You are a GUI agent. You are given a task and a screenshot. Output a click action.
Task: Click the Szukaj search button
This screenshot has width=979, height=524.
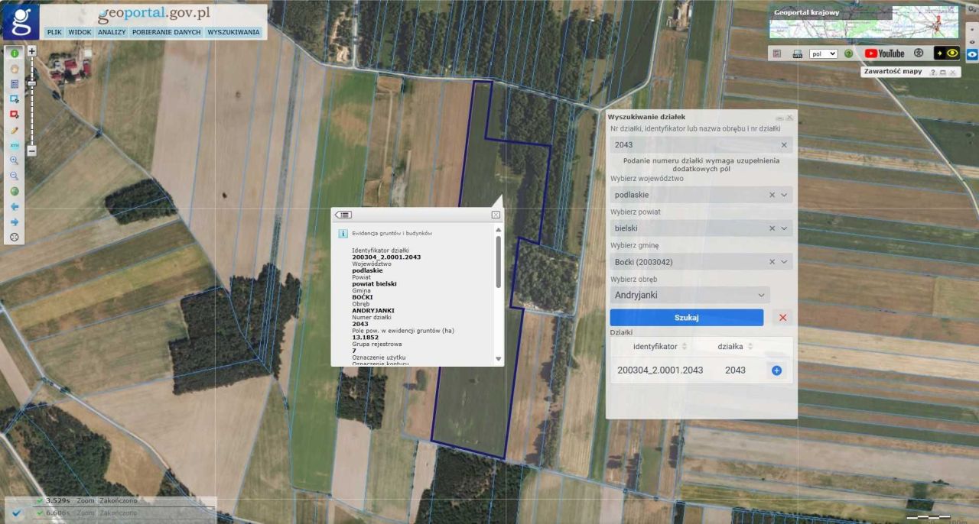pos(687,318)
